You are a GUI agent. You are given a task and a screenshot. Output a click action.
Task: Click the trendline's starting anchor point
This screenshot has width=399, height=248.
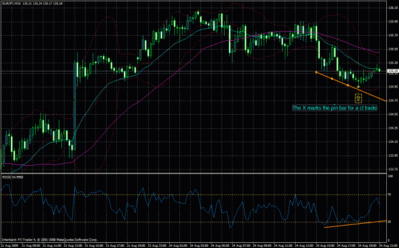pos(316,72)
